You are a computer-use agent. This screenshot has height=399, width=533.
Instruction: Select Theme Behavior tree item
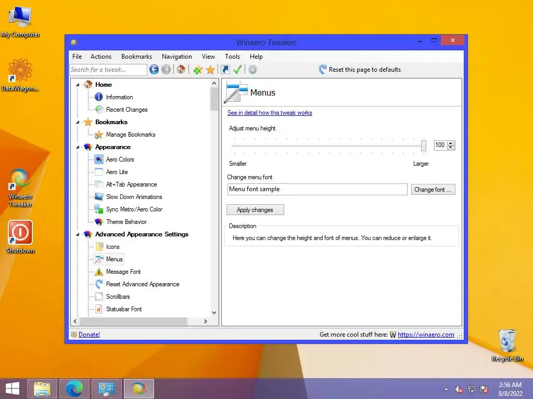click(126, 222)
